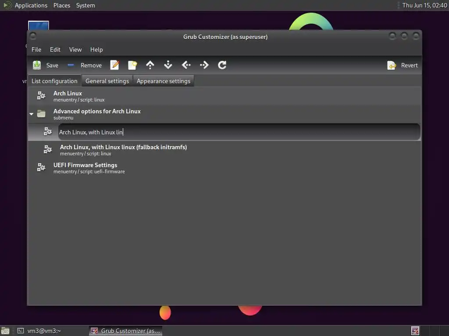The image size is (449, 336).
Task: Click the entry name edit field
Action: point(239,132)
